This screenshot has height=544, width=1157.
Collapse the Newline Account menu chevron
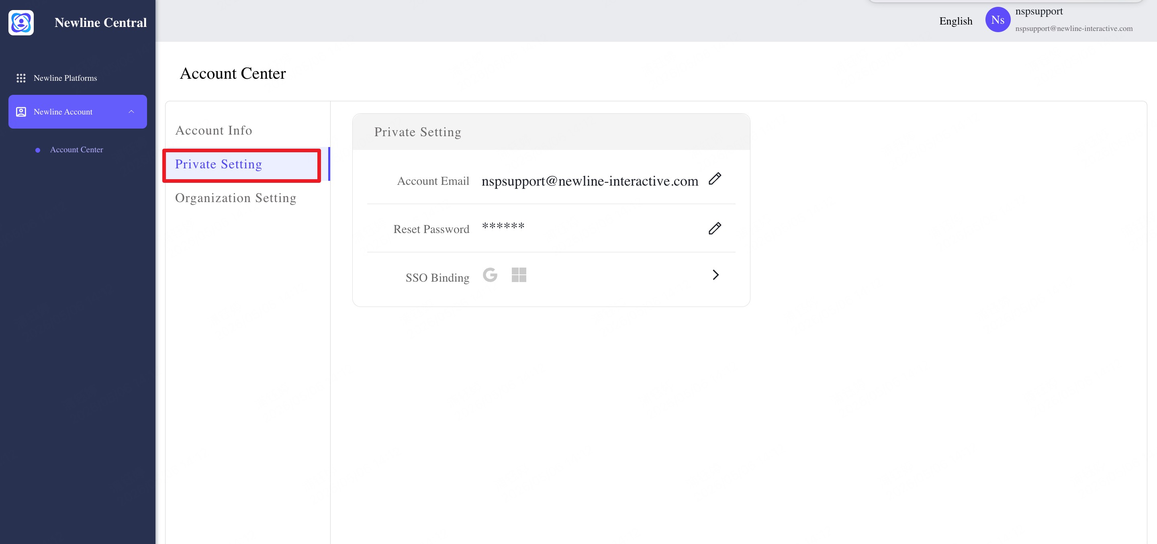131,112
